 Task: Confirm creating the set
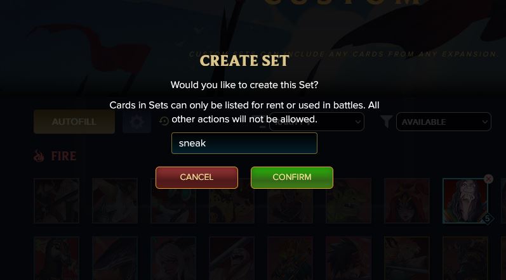[291, 177]
